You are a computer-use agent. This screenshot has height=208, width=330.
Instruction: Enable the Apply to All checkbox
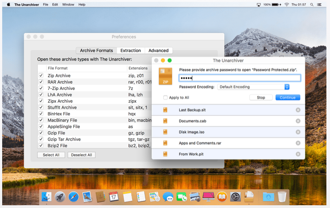(165, 97)
